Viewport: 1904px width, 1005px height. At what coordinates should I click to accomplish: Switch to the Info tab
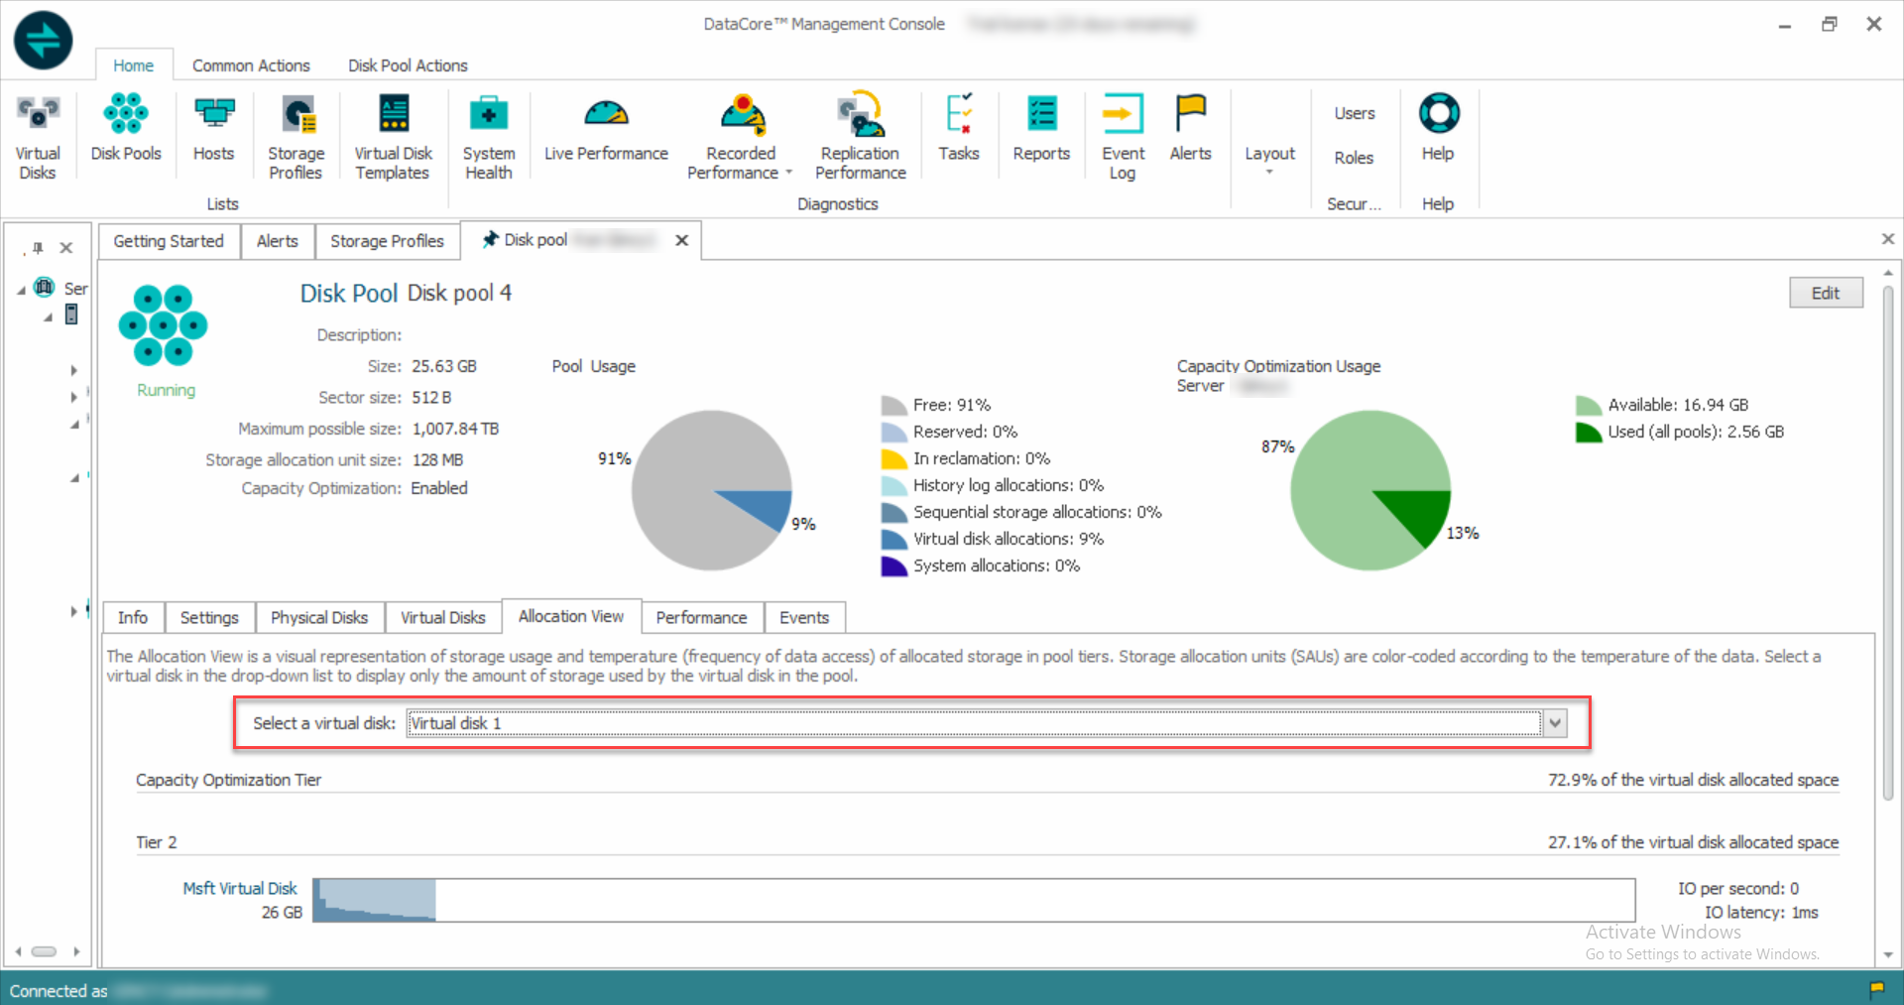point(133,617)
